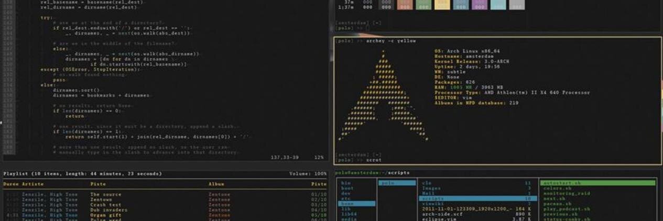Image resolution: width=663 pixels, height=221 pixels.
Task: Click the 'Volume: 100%' indicator
Action: tap(308, 174)
